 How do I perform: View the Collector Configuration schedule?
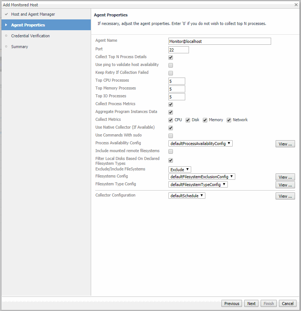(x=285, y=196)
